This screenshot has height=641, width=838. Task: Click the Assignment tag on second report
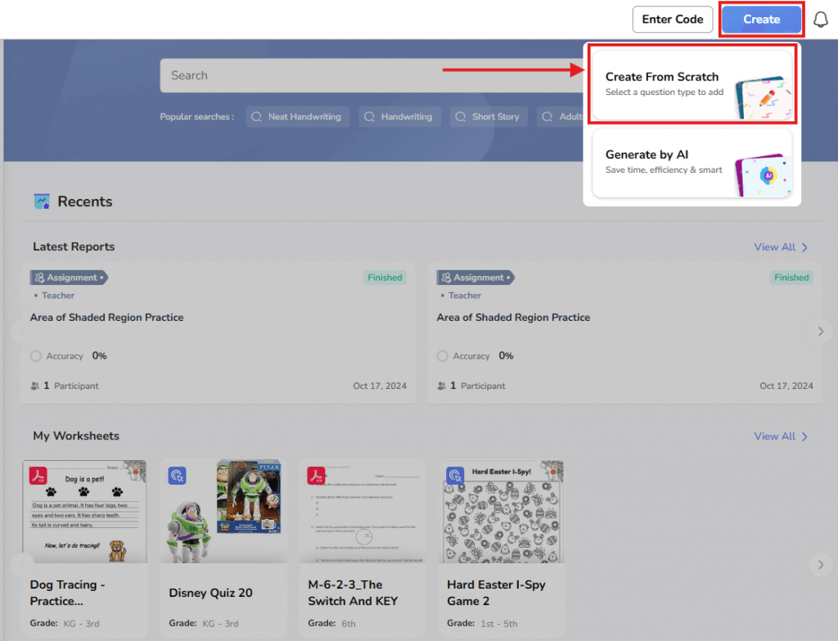tap(475, 278)
